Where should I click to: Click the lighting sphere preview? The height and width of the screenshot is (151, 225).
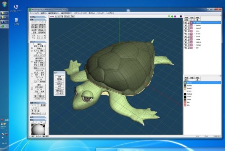point(38,130)
